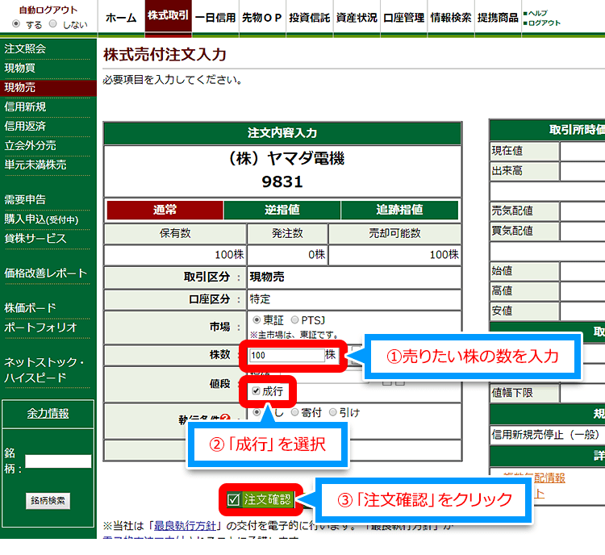This screenshot has height=555, width=605.
Task: Select the 寄付 execution condition radio
Action: click(x=294, y=412)
